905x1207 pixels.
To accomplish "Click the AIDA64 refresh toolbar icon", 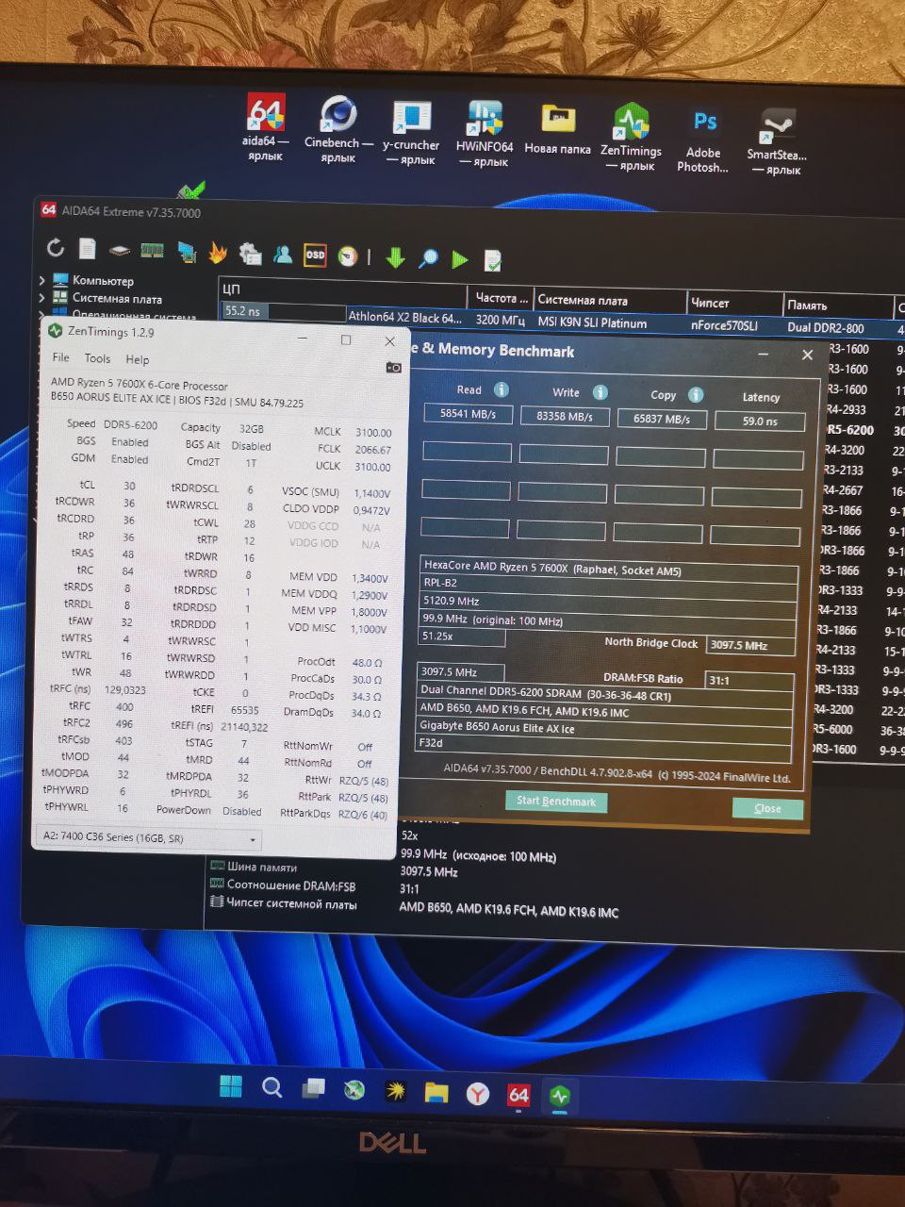I will pos(56,247).
